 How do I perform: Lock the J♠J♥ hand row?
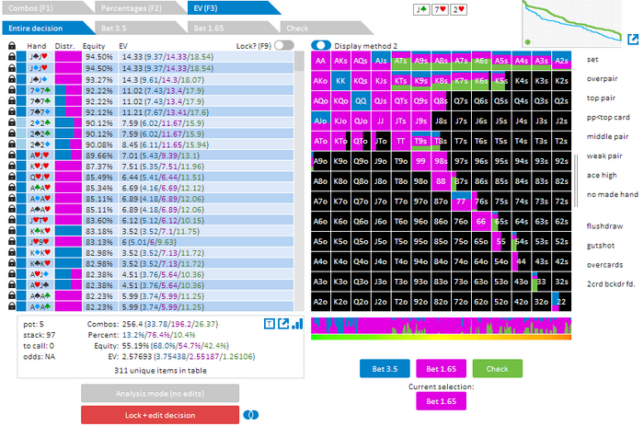pos(12,57)
